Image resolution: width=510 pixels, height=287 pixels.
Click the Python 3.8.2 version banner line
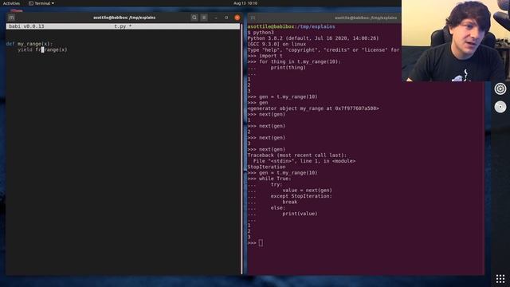pos(313,38)
